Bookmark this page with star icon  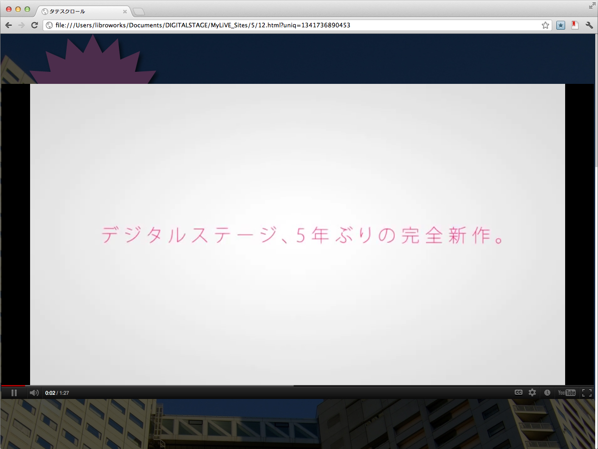(545, 25)
